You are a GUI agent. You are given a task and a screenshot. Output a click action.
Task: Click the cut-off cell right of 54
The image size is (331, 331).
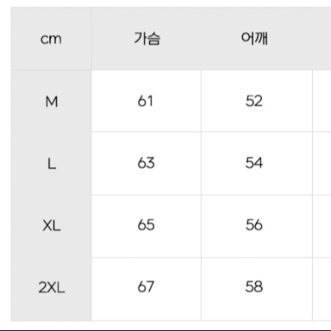click(321, 163)
